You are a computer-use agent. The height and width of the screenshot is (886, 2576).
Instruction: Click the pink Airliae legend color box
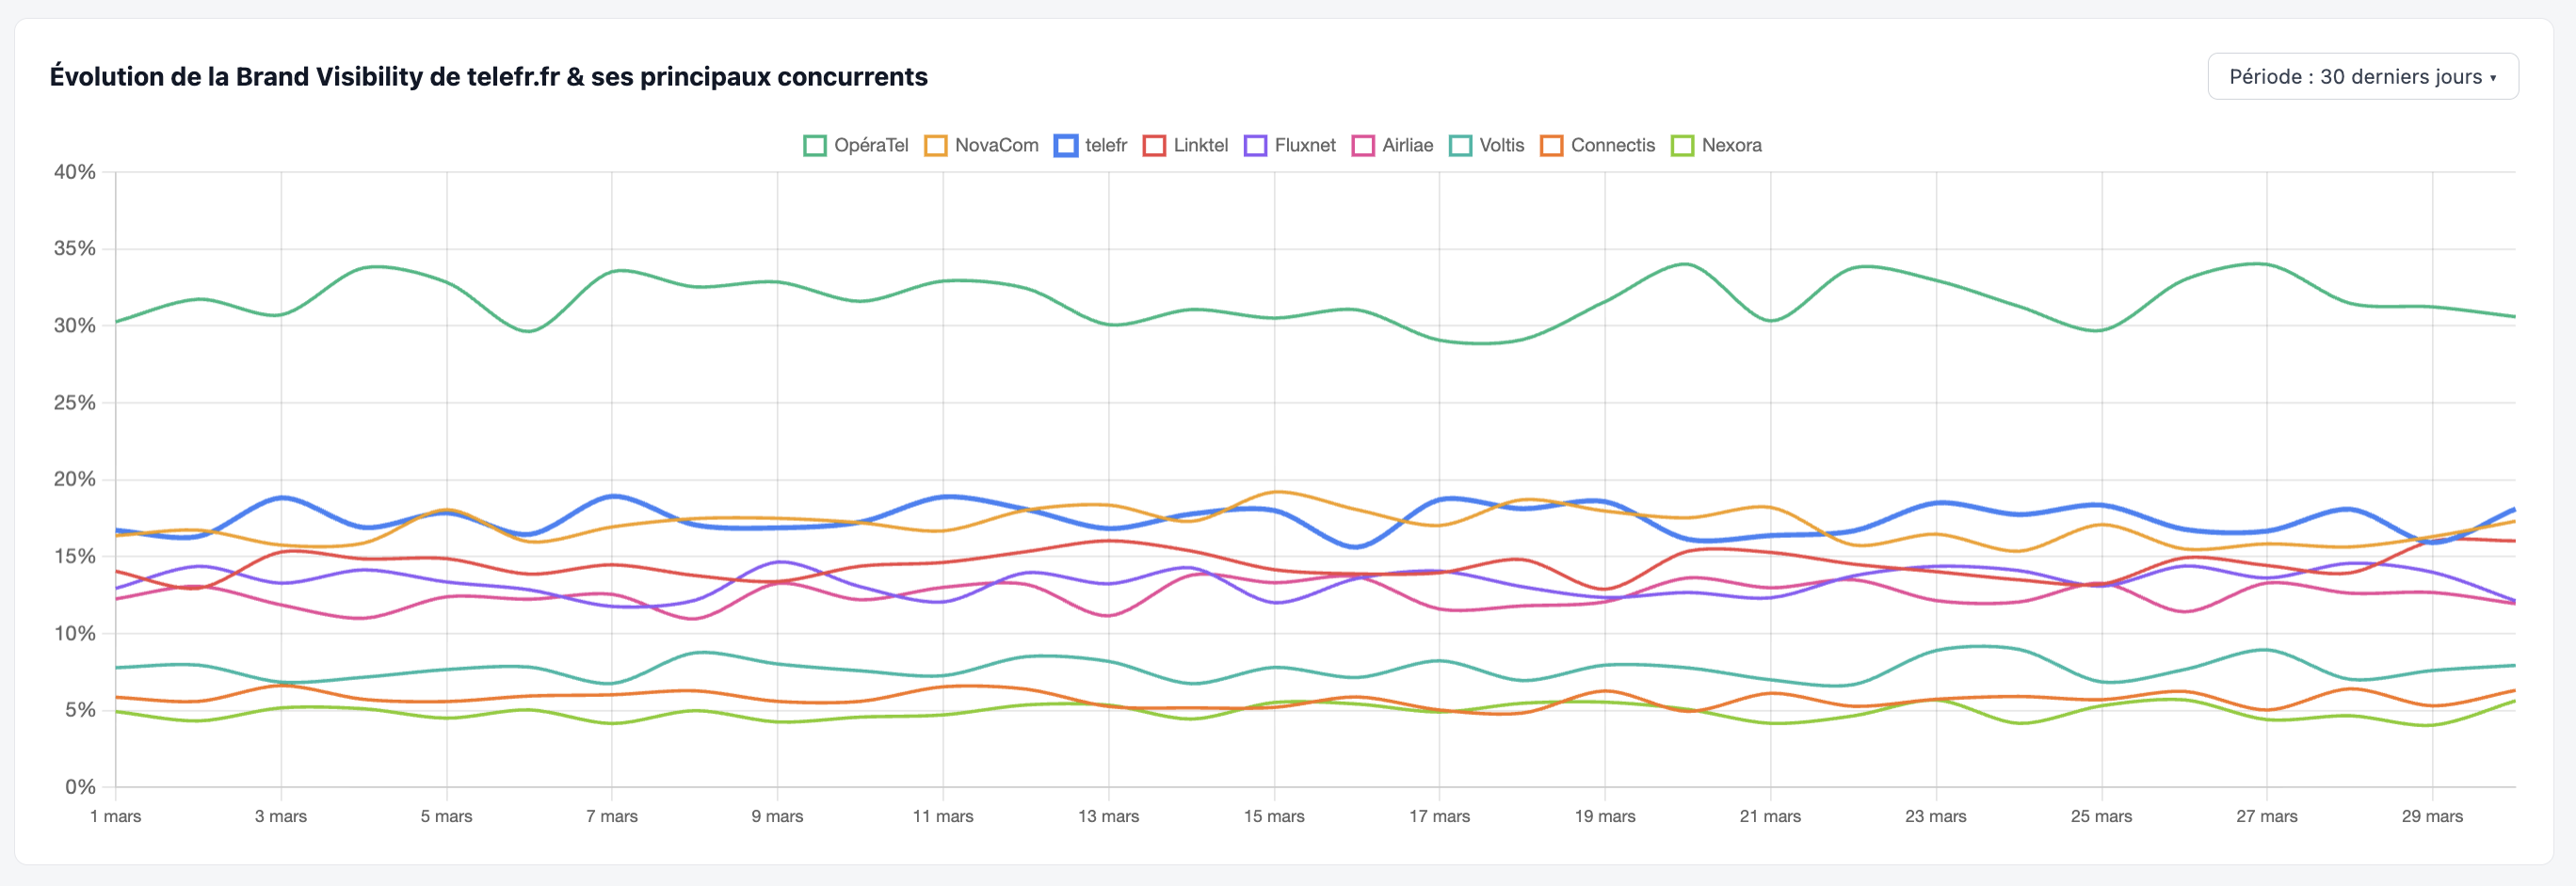point(1363,146)
